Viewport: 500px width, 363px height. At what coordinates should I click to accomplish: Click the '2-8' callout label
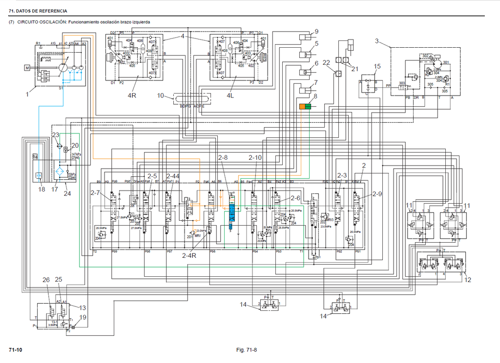click(223, 157)
